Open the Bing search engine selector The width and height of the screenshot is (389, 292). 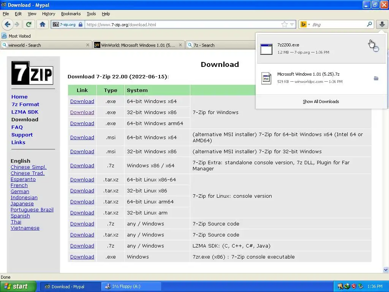(x=305, y=24)
